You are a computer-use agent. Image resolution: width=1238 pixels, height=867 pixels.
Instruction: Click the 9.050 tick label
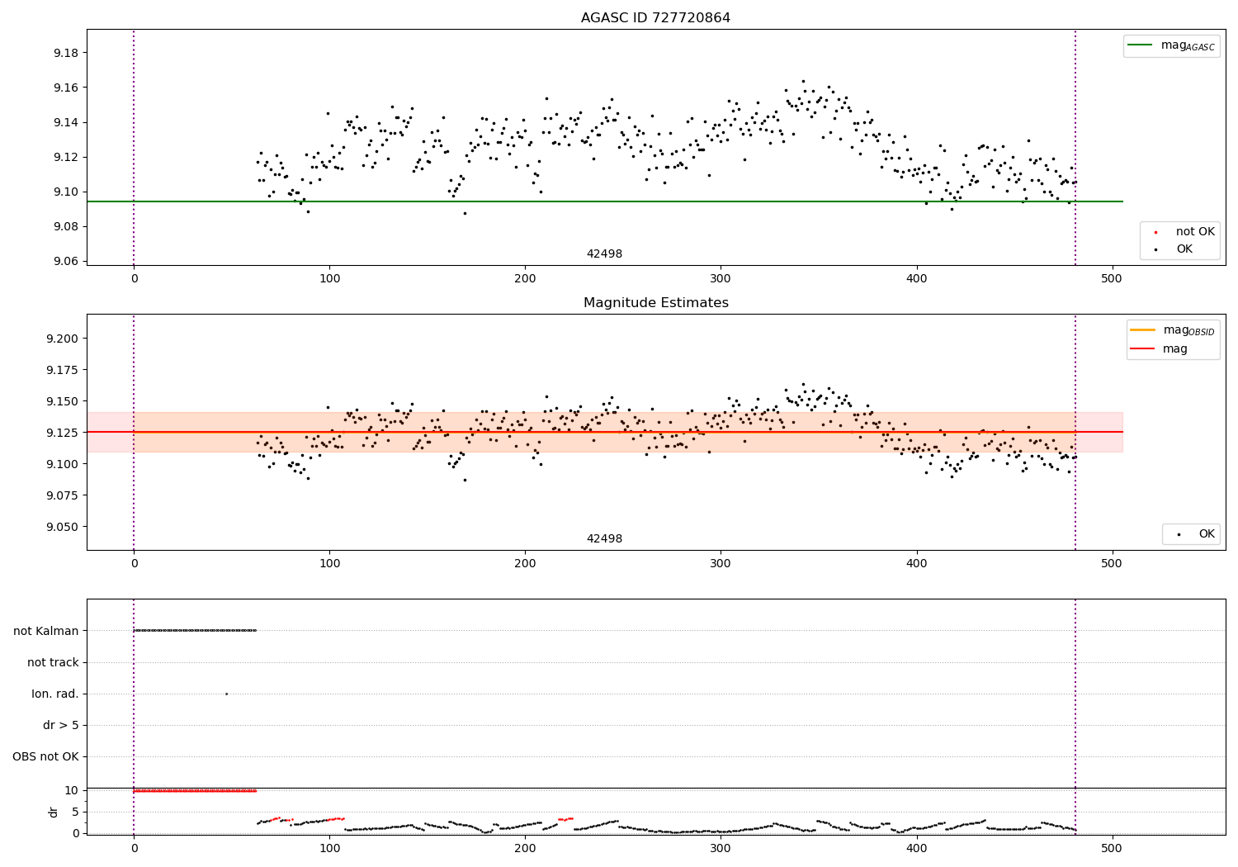61,527
